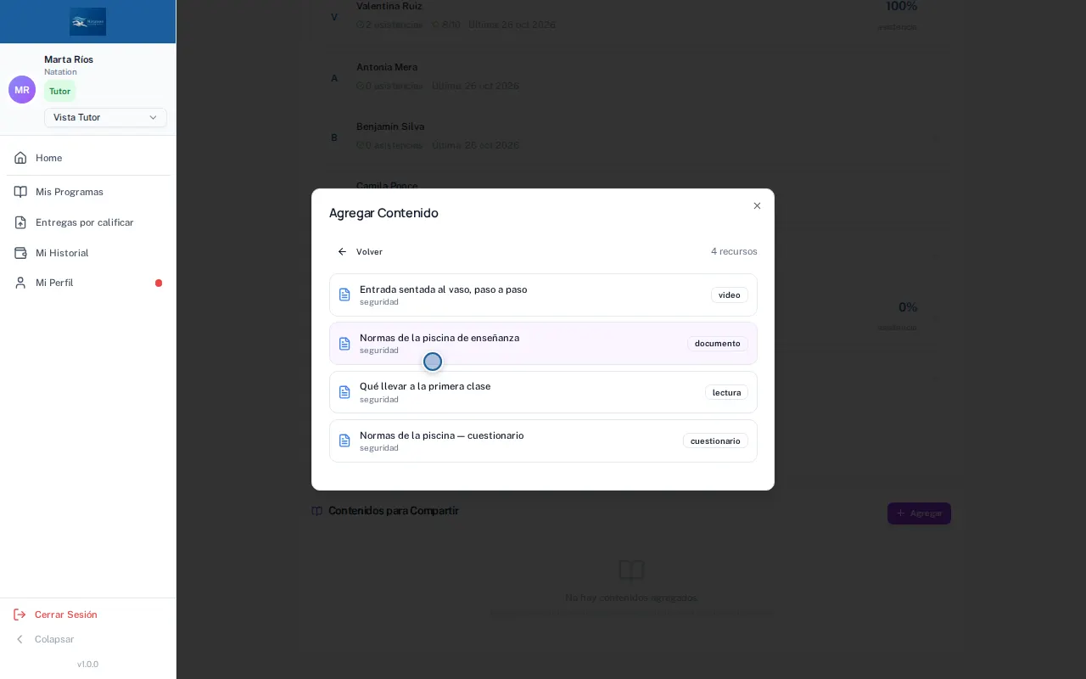Select Normas de la piscina — cuestionario item
1086x679 pixels.
[543, 441]
